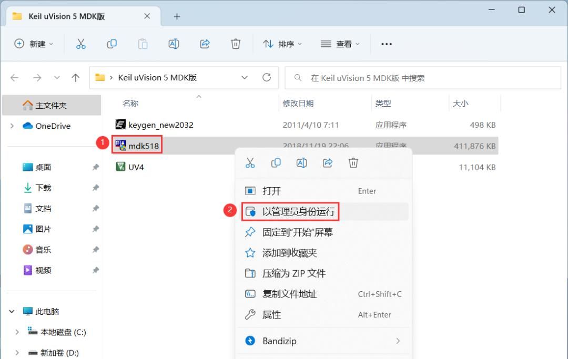Click the refresh button beside the address bar
Screen dimensions: 568x359
267,78
